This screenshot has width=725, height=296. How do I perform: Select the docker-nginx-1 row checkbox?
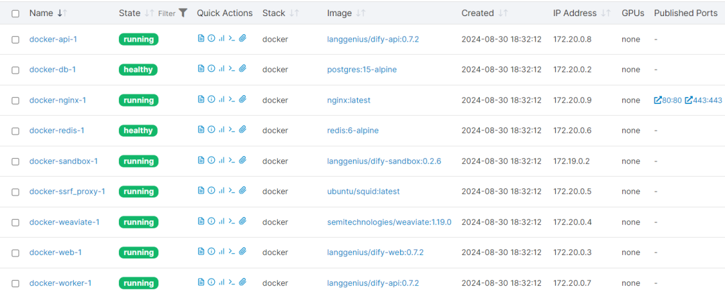click(15, 100)
